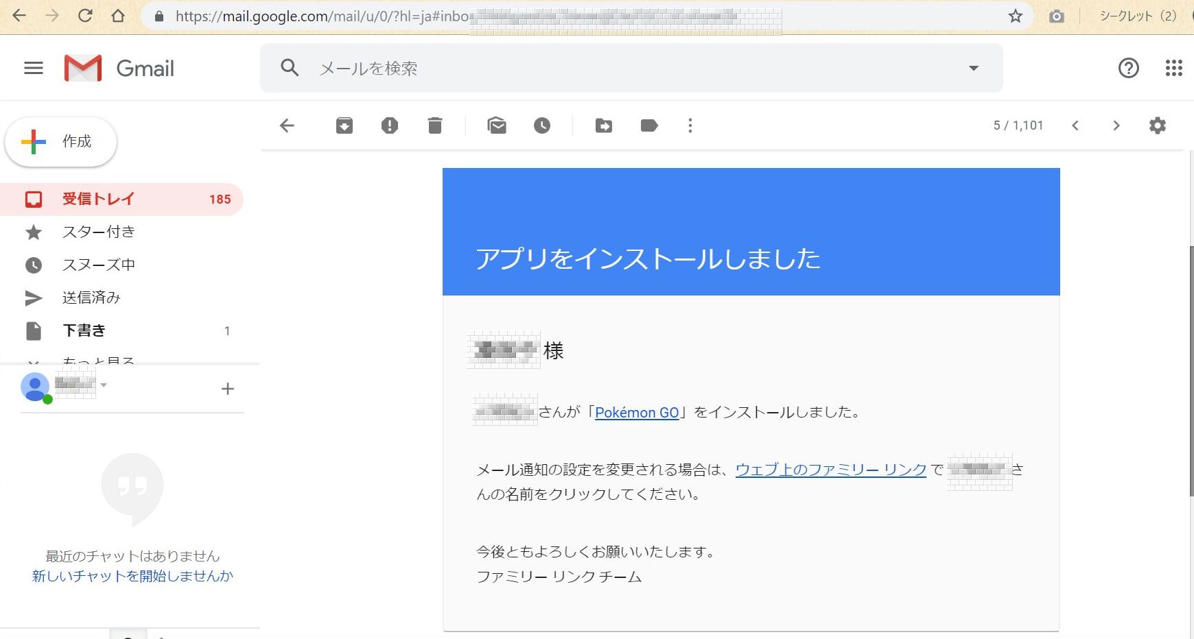Open the More options three-dot menu
This screenshot has height=639, width=1194.
click(690, 125)
